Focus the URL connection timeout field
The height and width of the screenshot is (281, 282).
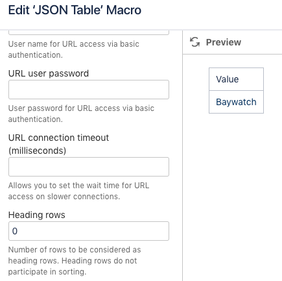[89, 167]
